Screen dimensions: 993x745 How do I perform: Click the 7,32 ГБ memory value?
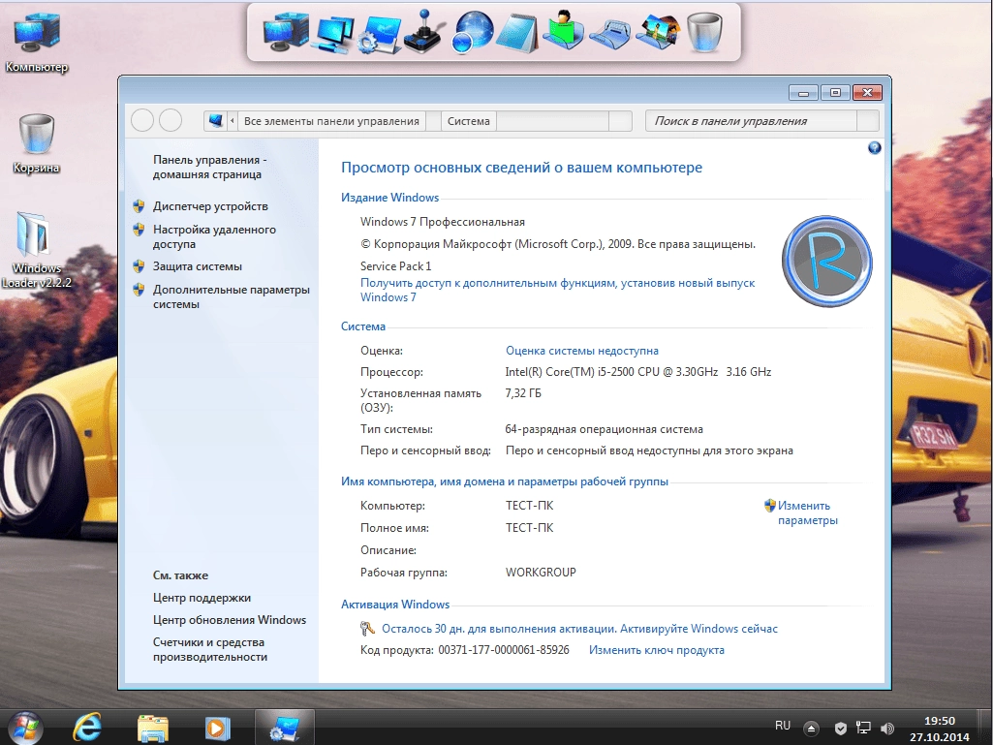tap(523, 393)
